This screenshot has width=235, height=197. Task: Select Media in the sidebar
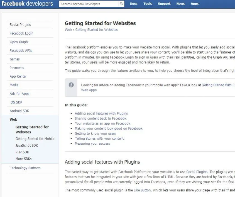[x=14, y=85]
